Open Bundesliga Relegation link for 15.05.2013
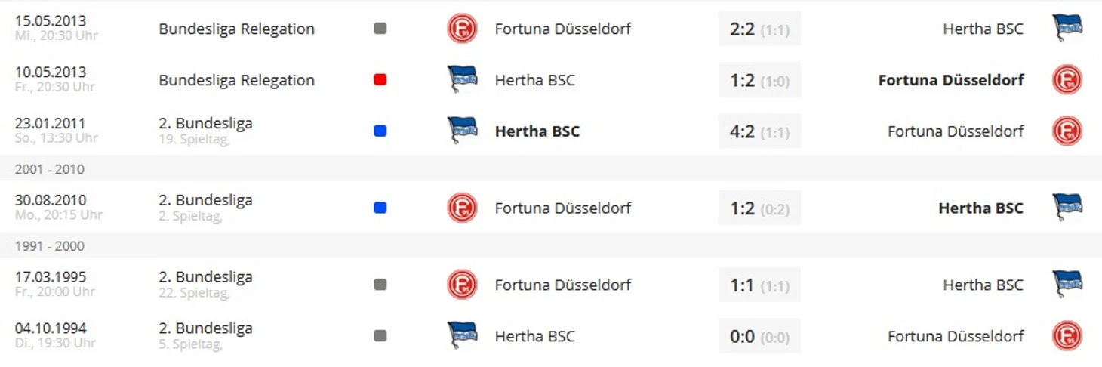The image size is (1102, 367). click(236, 29)
